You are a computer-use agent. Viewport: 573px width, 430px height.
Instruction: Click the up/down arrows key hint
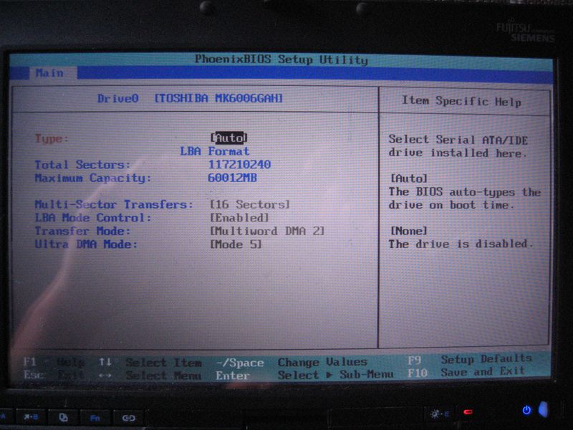105,362
